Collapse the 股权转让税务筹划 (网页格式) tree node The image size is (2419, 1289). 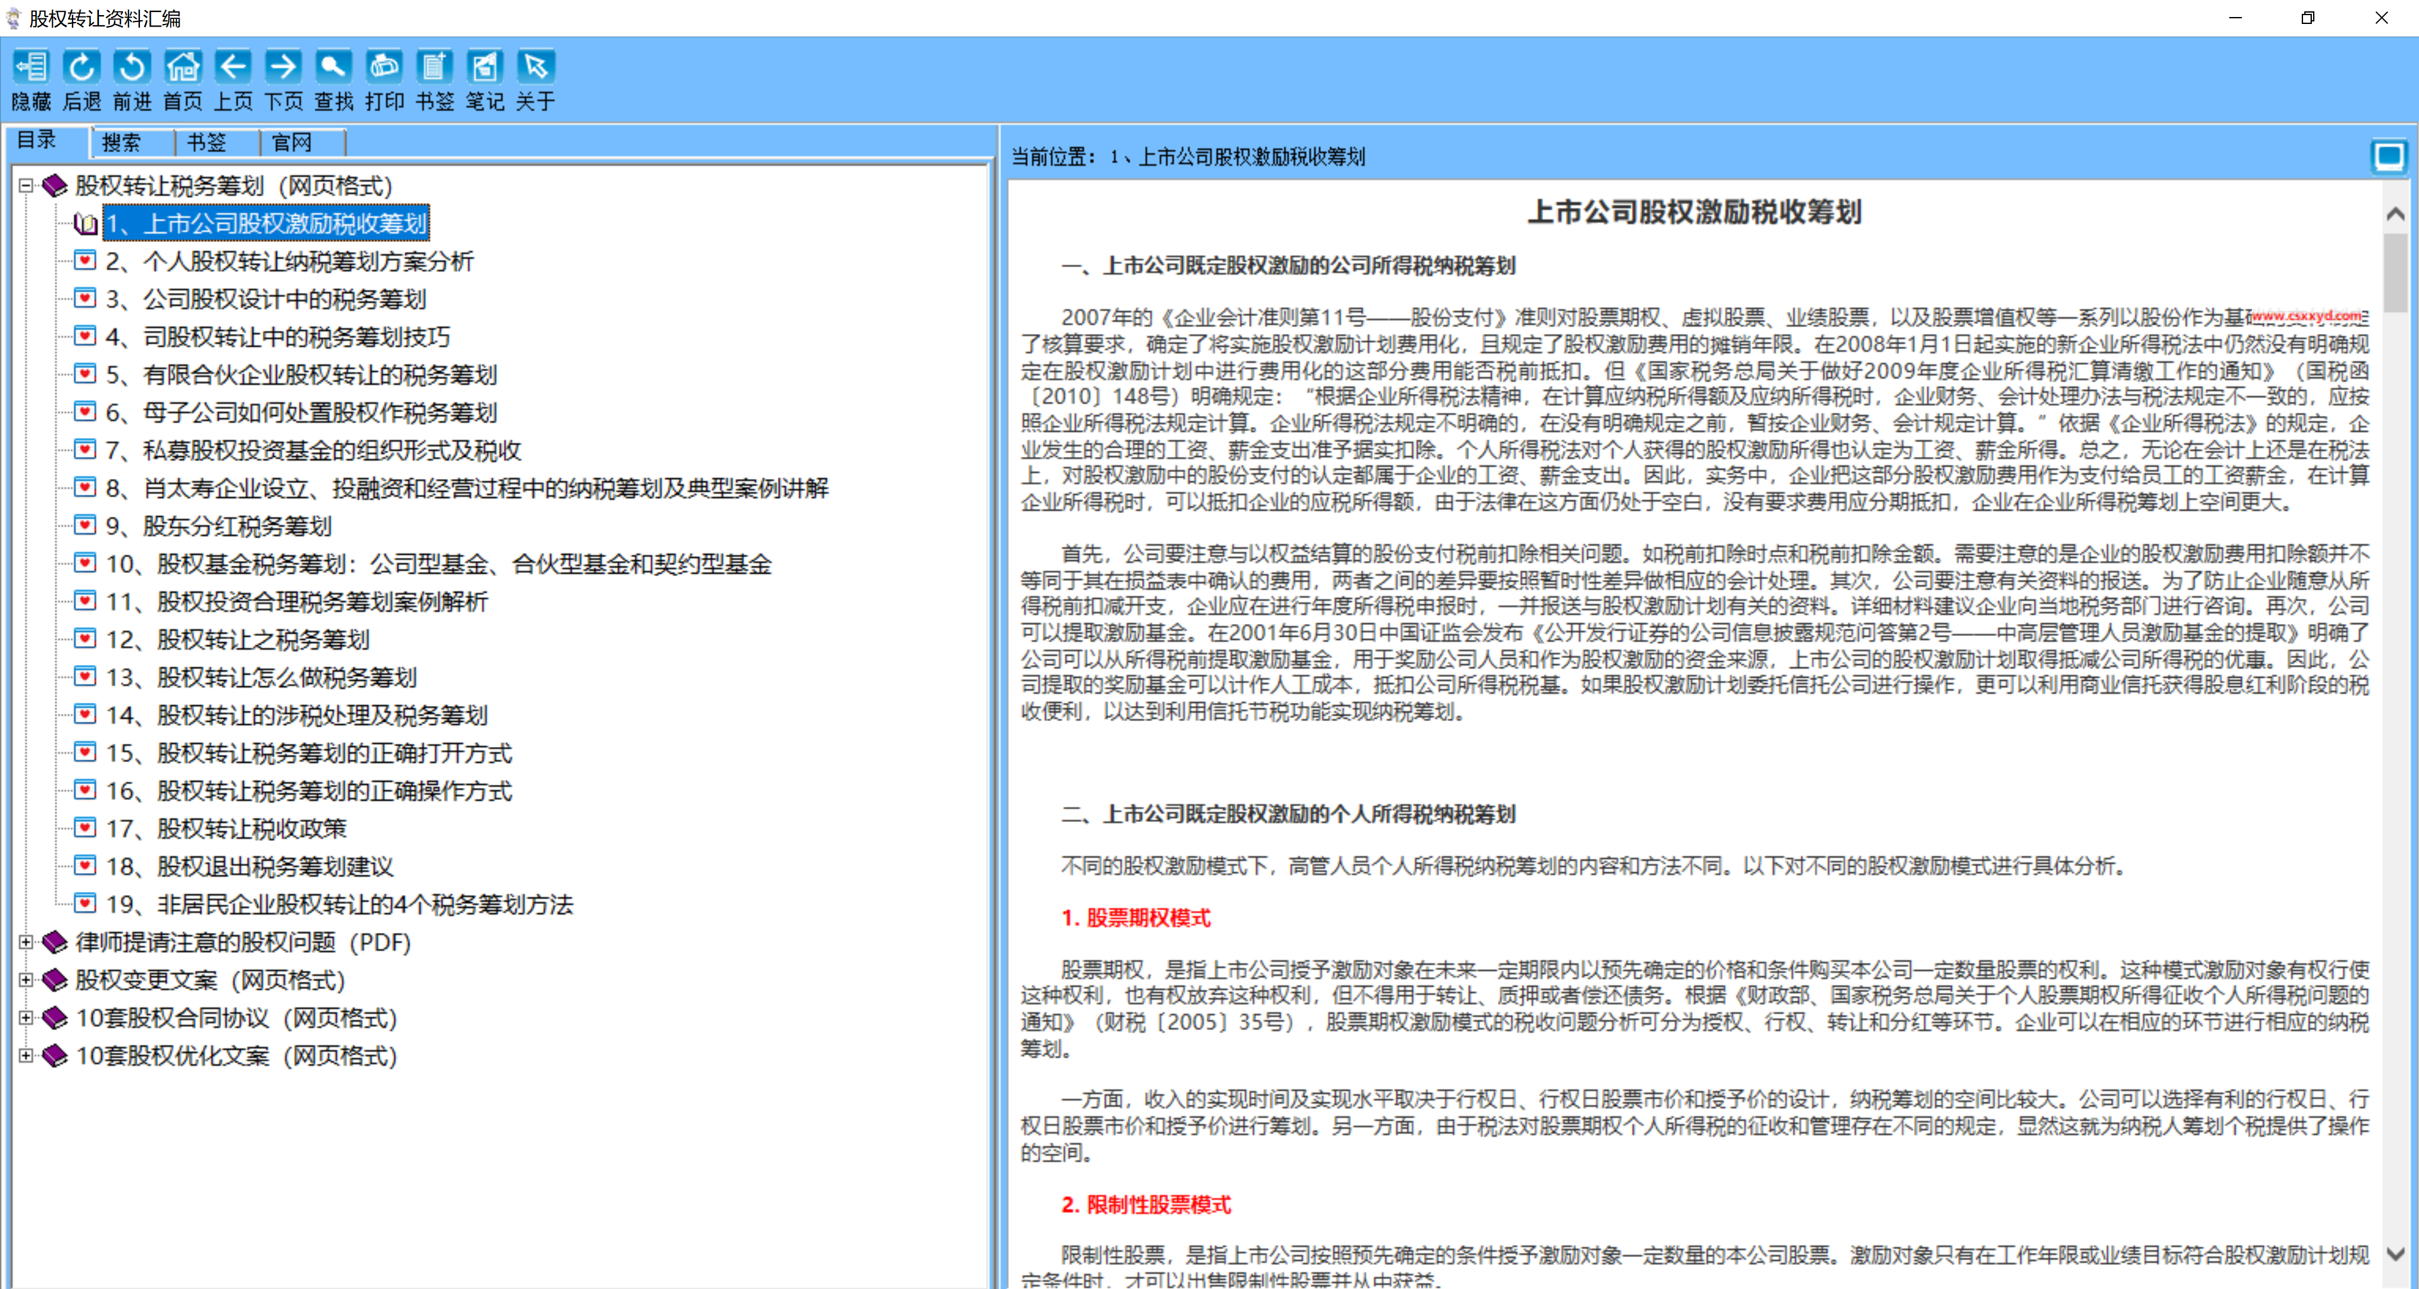pos(26,186)
